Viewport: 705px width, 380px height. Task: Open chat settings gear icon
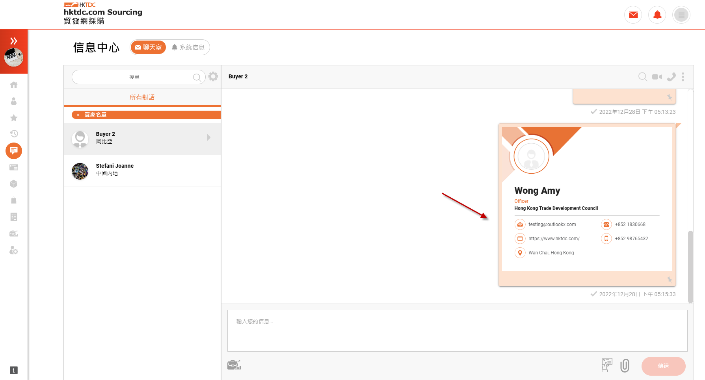coord(213,76)
